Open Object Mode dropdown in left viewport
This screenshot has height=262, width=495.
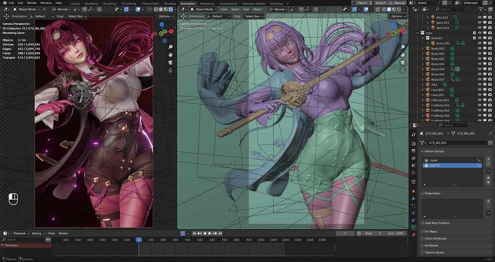coord(26,9)
